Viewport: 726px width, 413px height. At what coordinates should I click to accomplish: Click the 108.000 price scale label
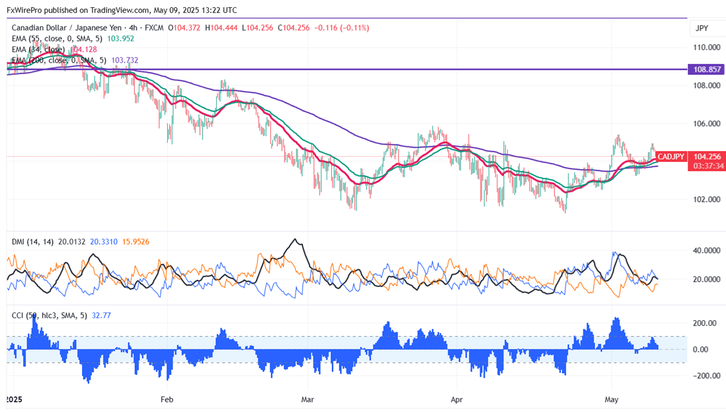point(707,85)
